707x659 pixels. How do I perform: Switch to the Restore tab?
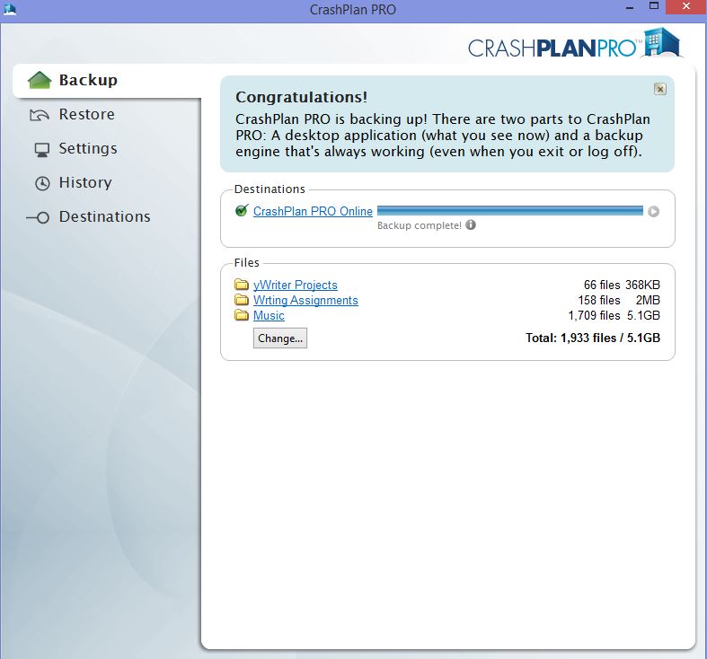coord(86,115)
